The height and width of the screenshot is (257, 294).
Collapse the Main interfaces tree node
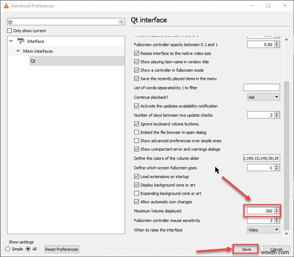coord(18,51)
